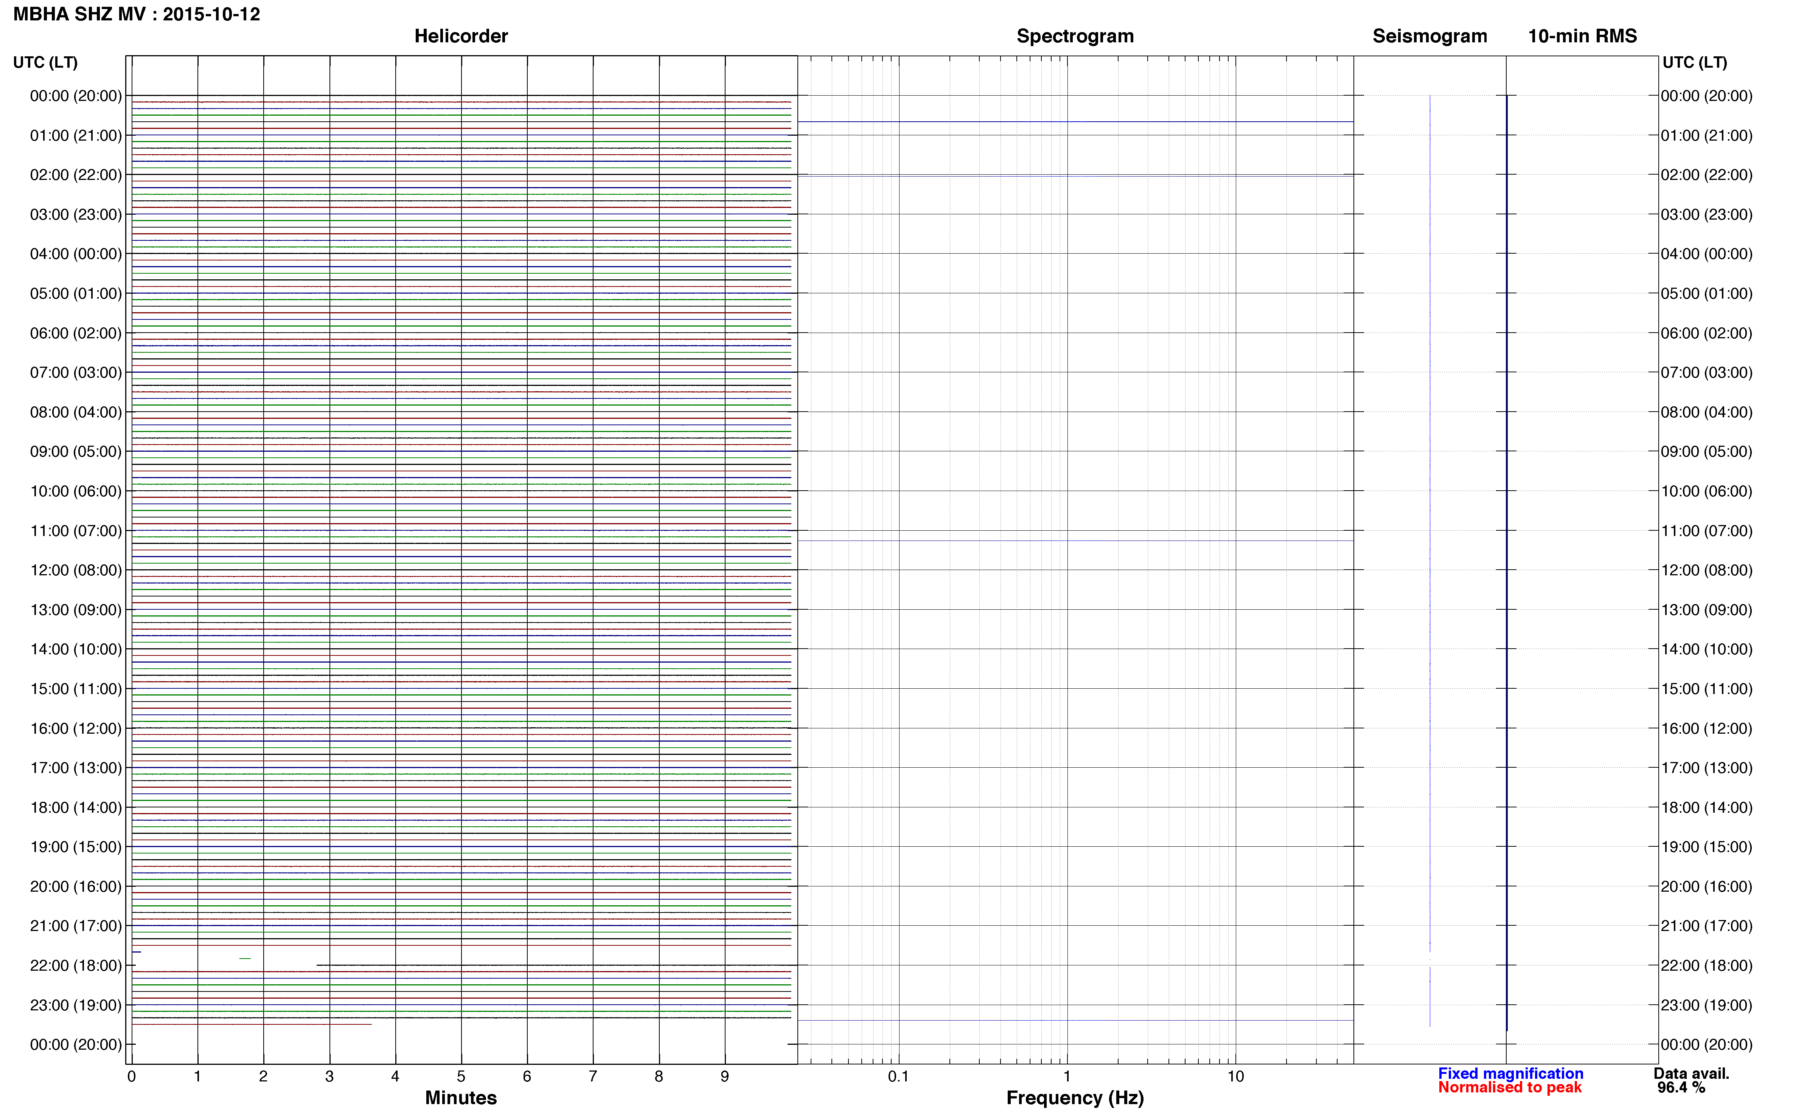1793x1120 pixels.
Task: Click the 96.4 % availability value
Action: point(1681,1087)
